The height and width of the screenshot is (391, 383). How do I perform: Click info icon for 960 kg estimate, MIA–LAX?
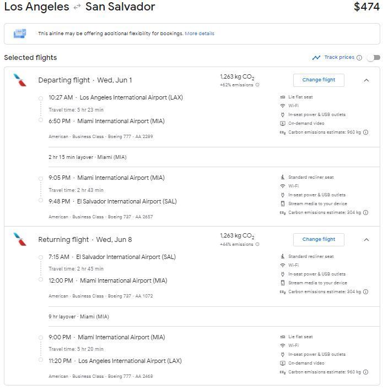(x=366, y=372)
